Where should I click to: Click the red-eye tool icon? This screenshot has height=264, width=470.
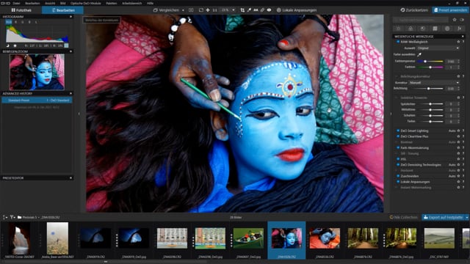(x=269, y=10)
